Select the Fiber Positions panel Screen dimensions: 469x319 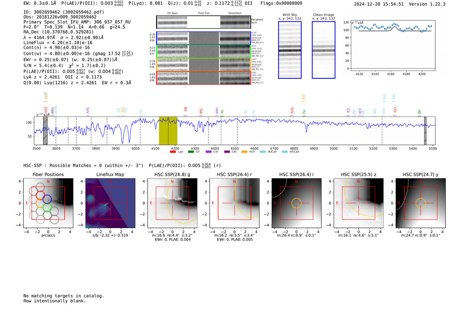tap(48, 203)
